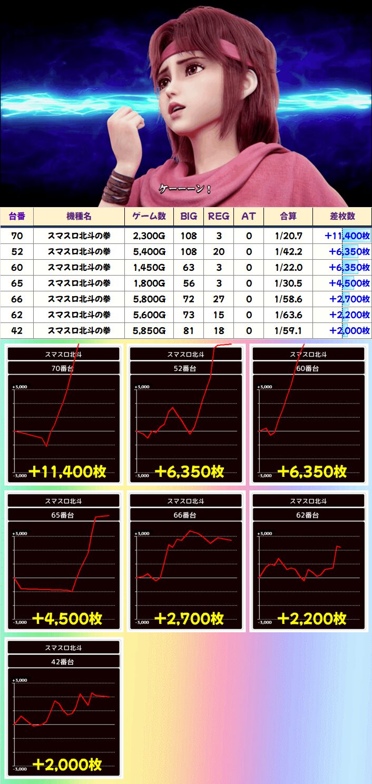Open the 62番台 slump graph
Image resolution: width=372 pixels, height=784 pixels.
(x=308, y=561)
